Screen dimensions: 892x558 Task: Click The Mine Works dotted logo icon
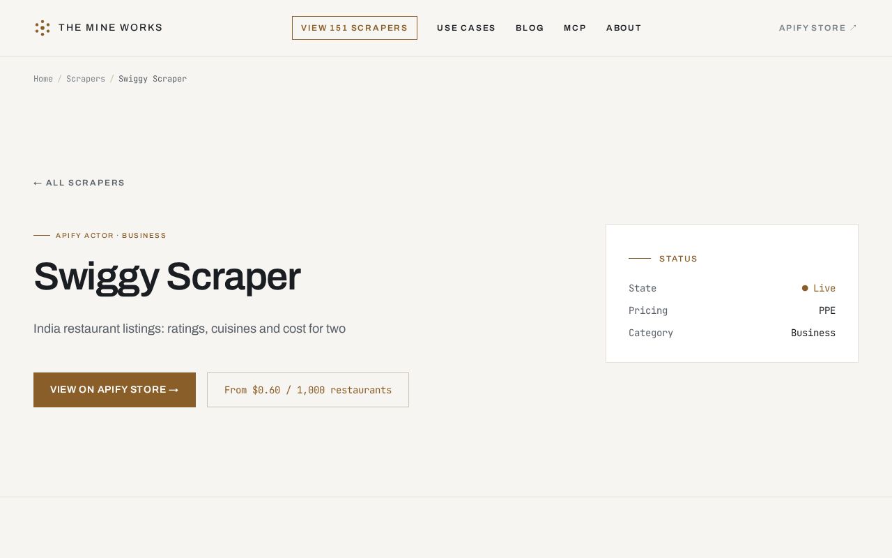tap(43, 28)
